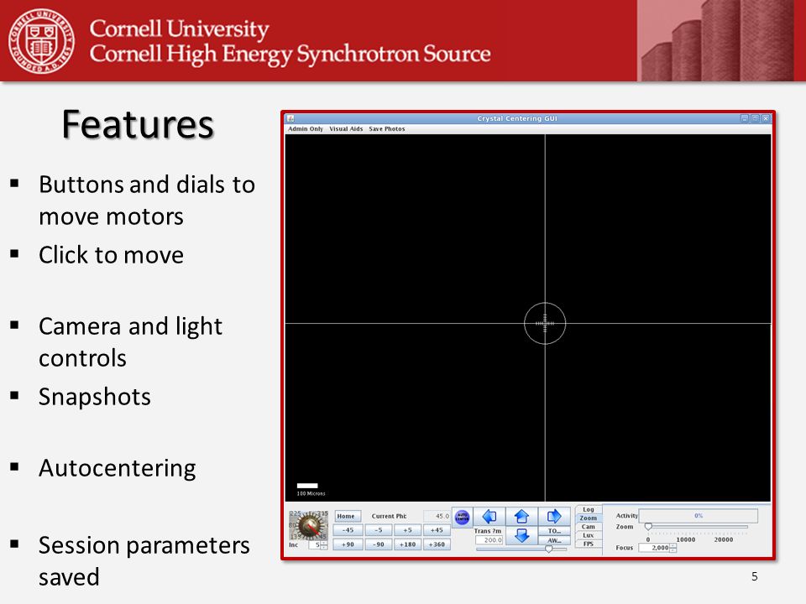Click the Crystal Centering GUI title text
This screenshot has height=604, width=806.
517,118
